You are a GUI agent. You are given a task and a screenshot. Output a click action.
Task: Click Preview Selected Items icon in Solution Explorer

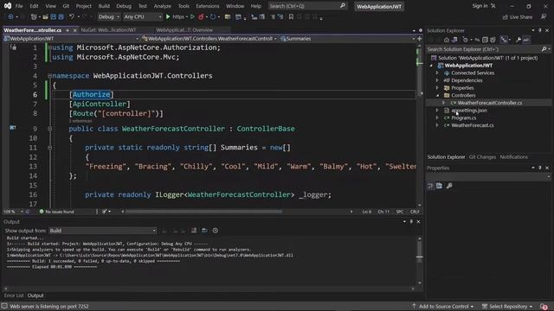click(x=526, y=40)
